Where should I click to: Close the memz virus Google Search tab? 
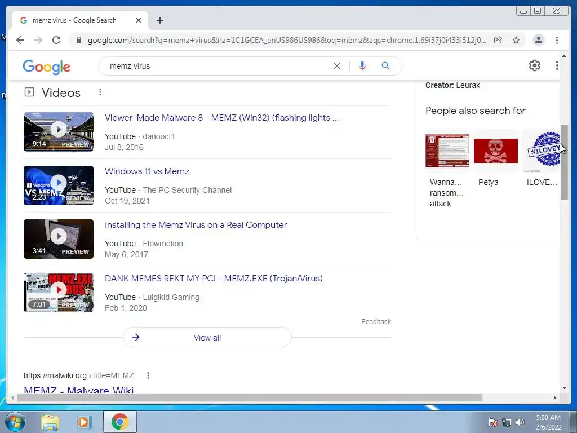(139, 20)
